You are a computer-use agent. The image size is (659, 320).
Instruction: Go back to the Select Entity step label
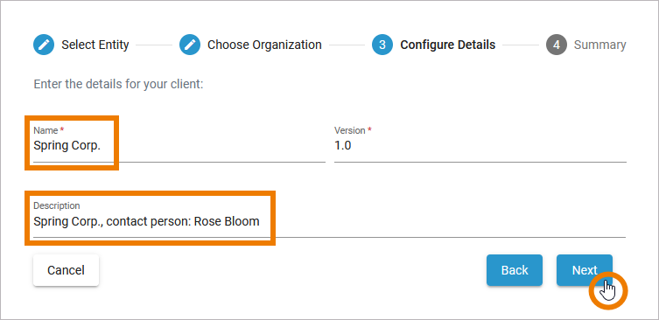click(x=95, y=45)
